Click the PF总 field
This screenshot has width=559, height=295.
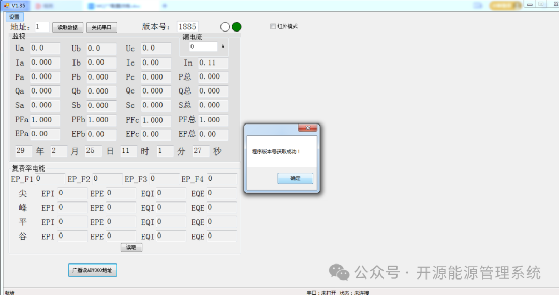click(213, 120)
